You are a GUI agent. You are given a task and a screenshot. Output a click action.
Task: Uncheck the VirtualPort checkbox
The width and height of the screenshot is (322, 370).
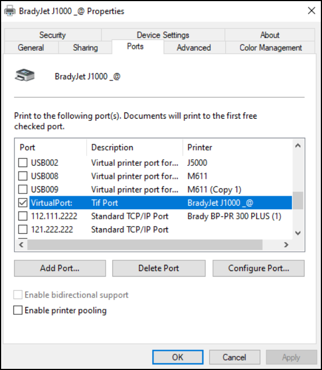[23, 202]
